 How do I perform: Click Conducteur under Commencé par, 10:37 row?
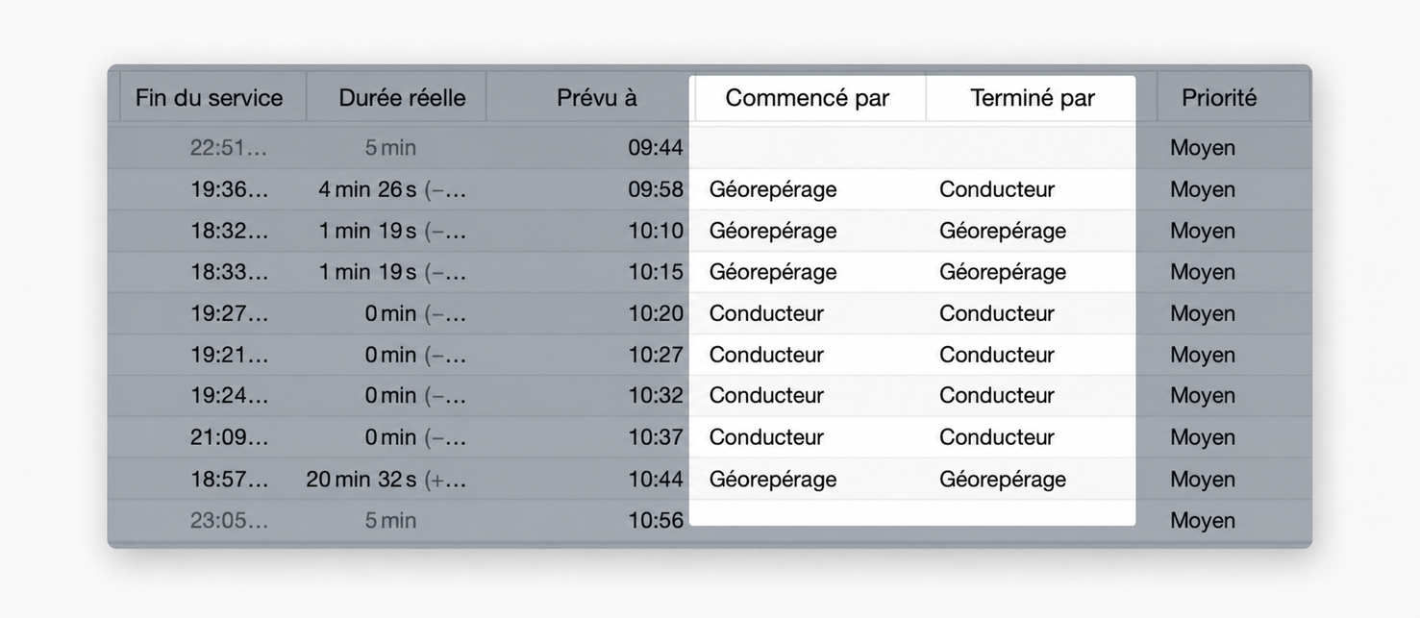coord(766,437)
